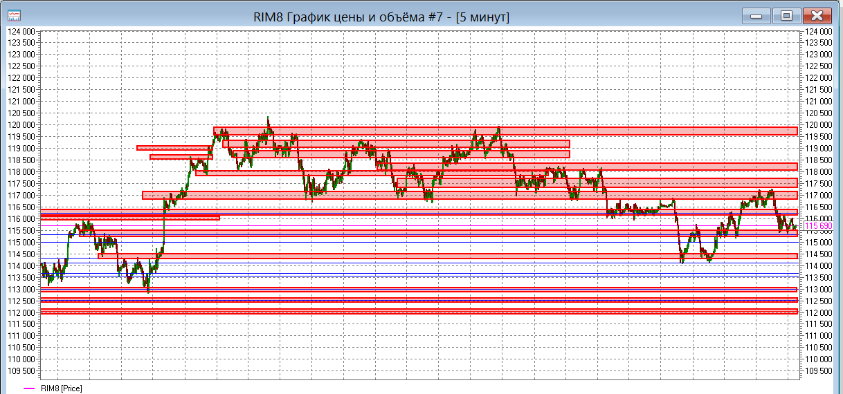This screenshot has height=394, width=843.
Task: Click the 122 500 label on right price axis
Action: tap(819, 66)
